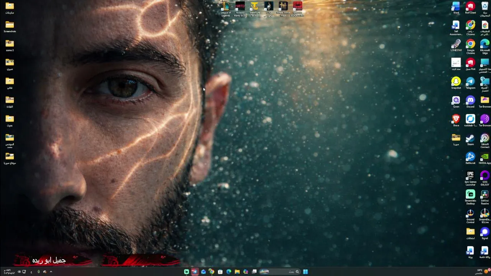
Task: Open Microsoft Edge from the taskbar
Action: (x=229, y=272)
